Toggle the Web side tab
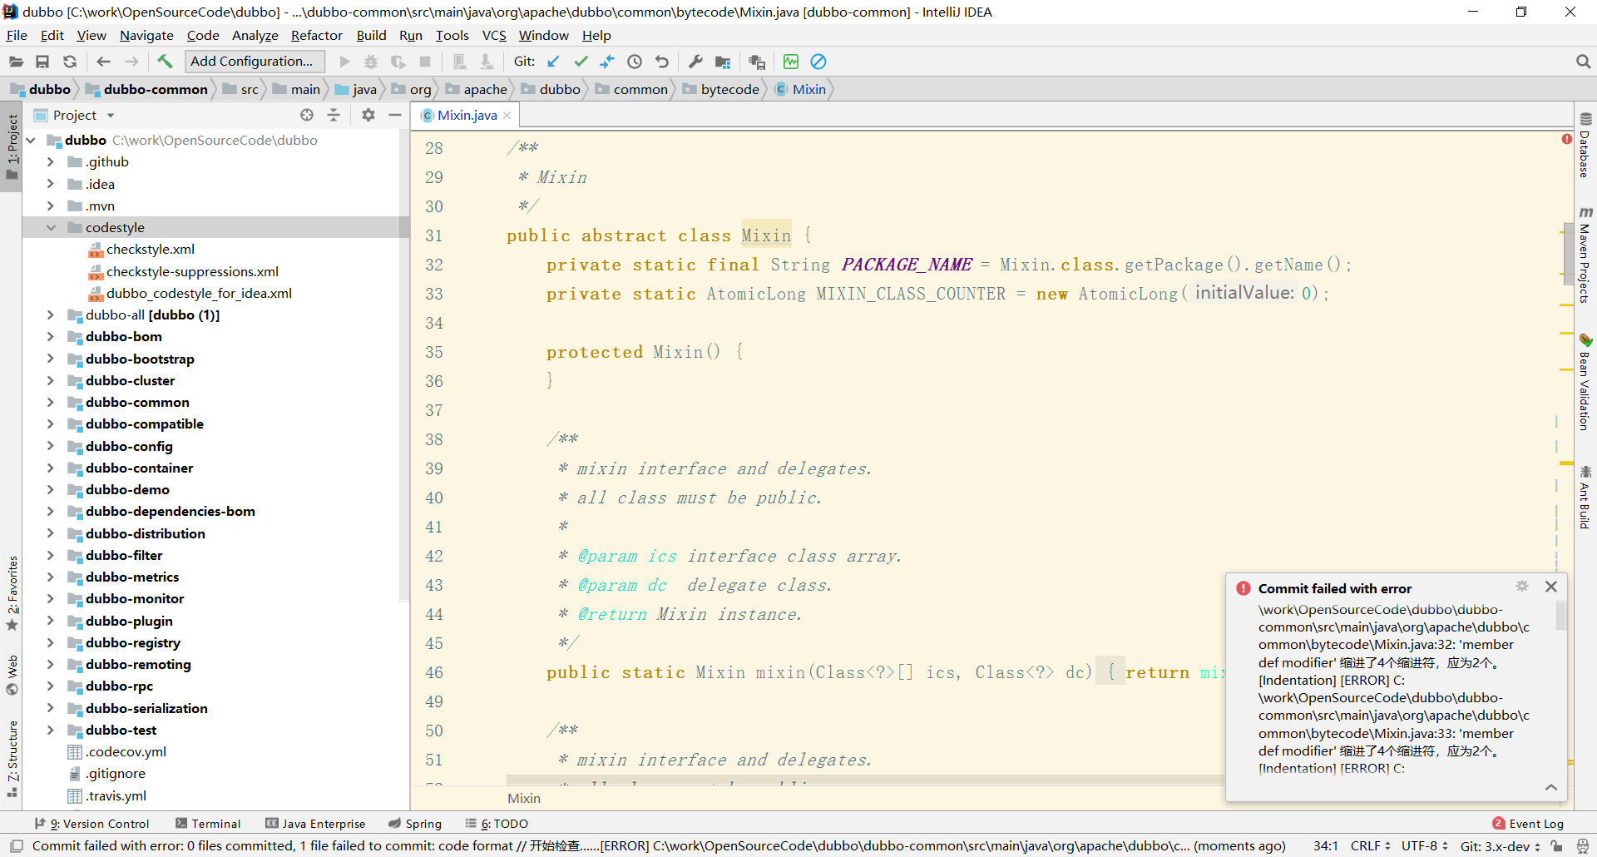 (x=12, y=675)
